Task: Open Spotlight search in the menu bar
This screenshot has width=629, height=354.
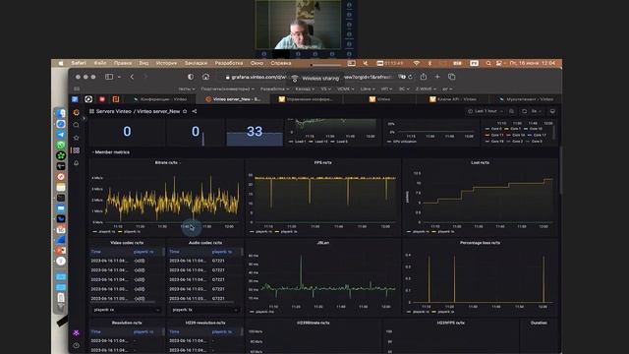Action: [488, 63]
